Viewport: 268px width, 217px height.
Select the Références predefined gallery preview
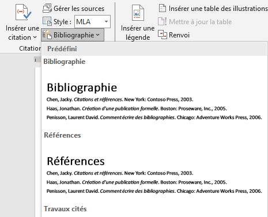154,174
